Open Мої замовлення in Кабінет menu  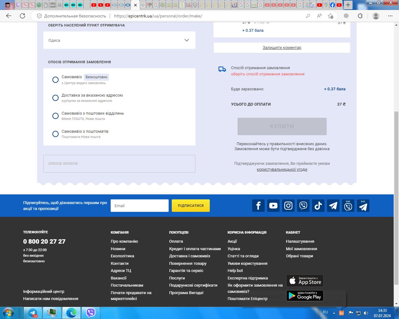click(301, 249)
